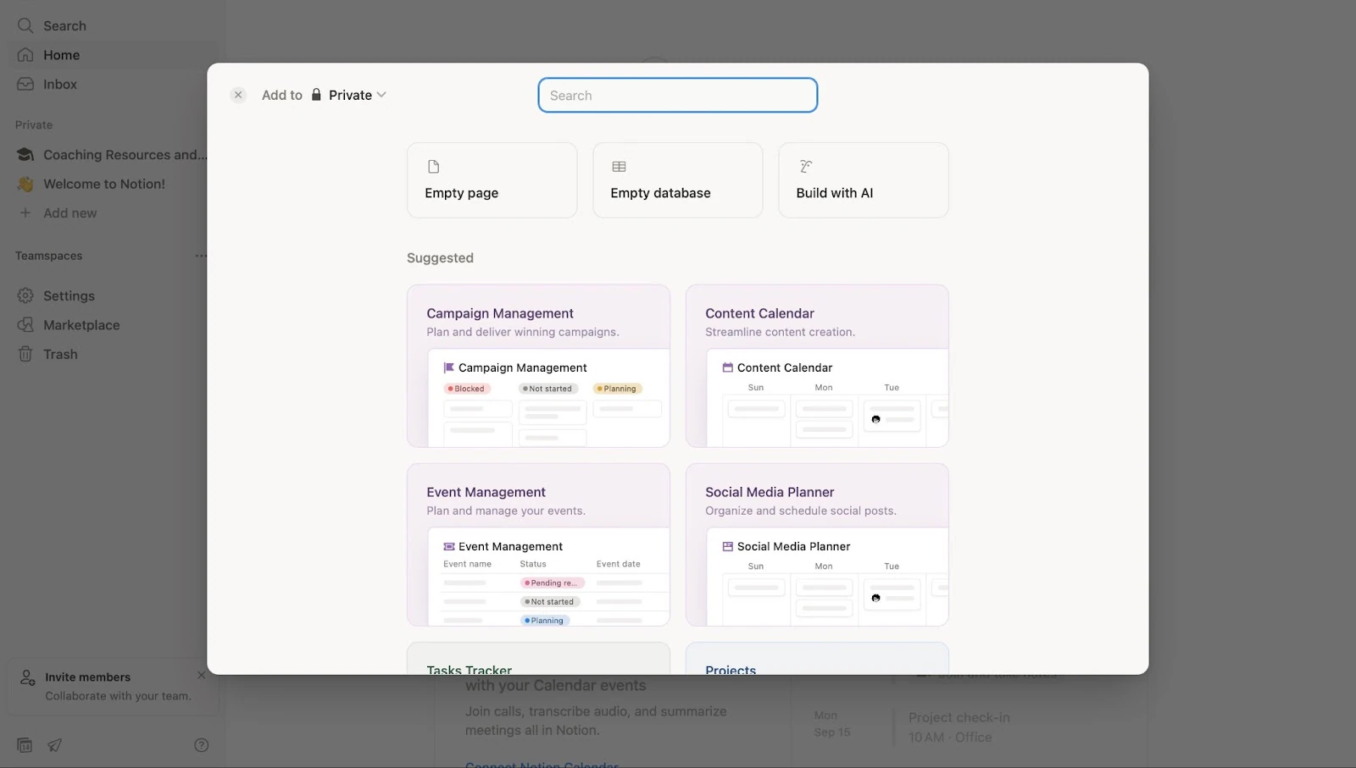Click the Coaching Resources graduation cap icon

pyautogui.click(x=25, y=154)
